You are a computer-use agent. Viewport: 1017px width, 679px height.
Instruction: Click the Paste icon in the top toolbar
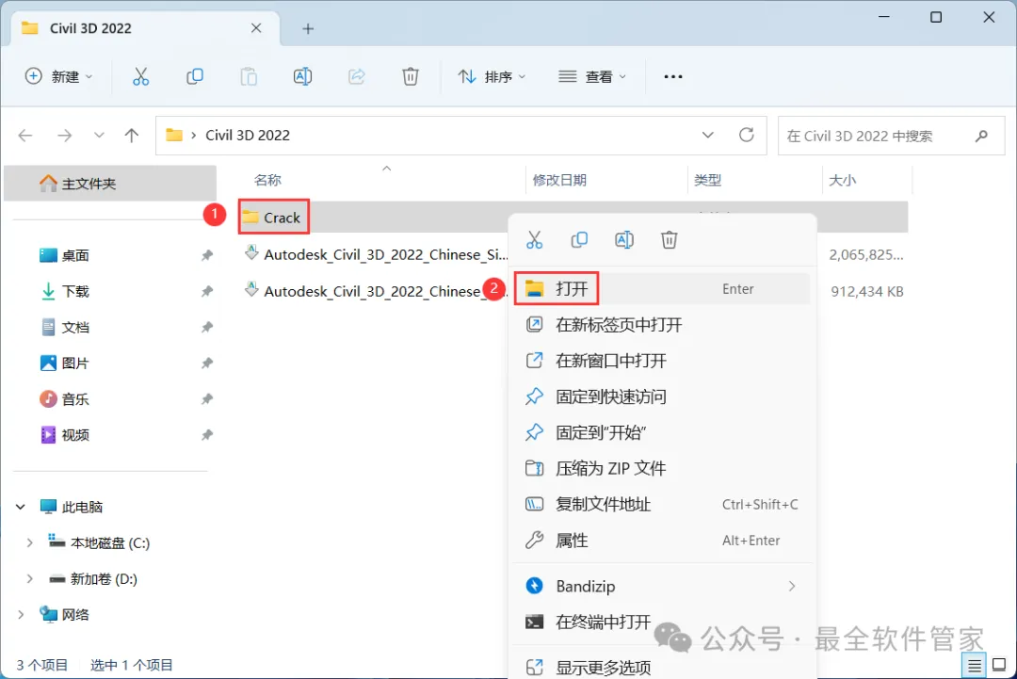(x=249, y=76)
